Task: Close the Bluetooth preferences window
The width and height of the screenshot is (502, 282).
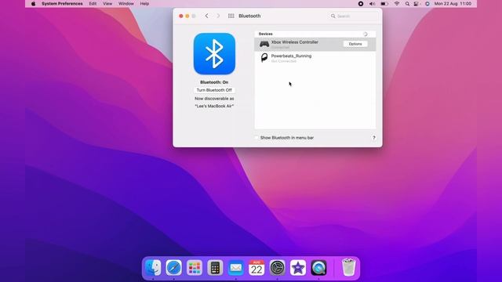Action: 181,16
